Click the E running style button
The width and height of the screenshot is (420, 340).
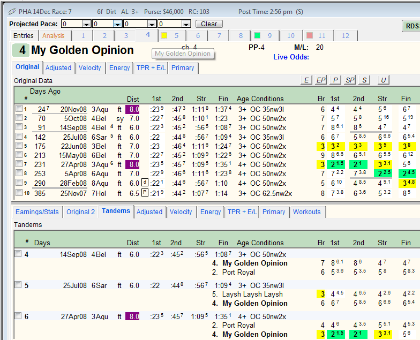pos(306,80)
